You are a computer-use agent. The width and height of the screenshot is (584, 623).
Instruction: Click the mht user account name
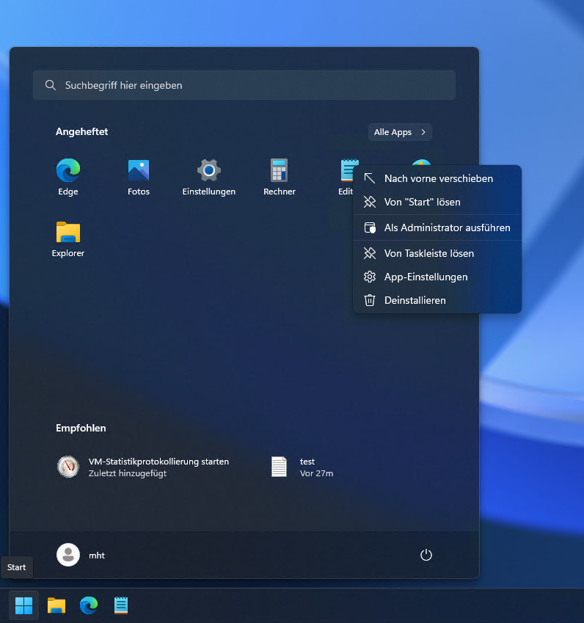click(97, 555)
